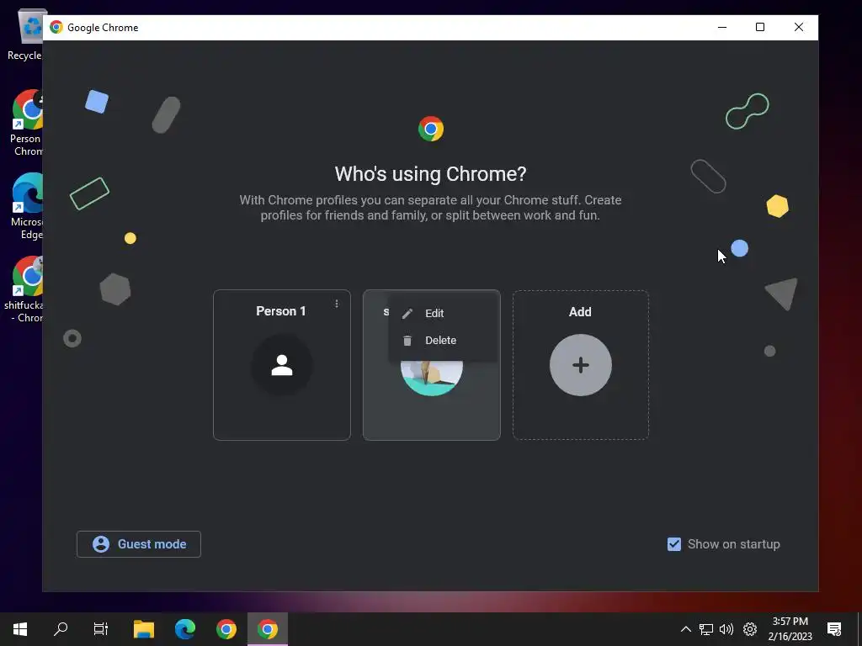862x646 pixels.
Task: Open the Windows Start menu
Action: [20, 629]
